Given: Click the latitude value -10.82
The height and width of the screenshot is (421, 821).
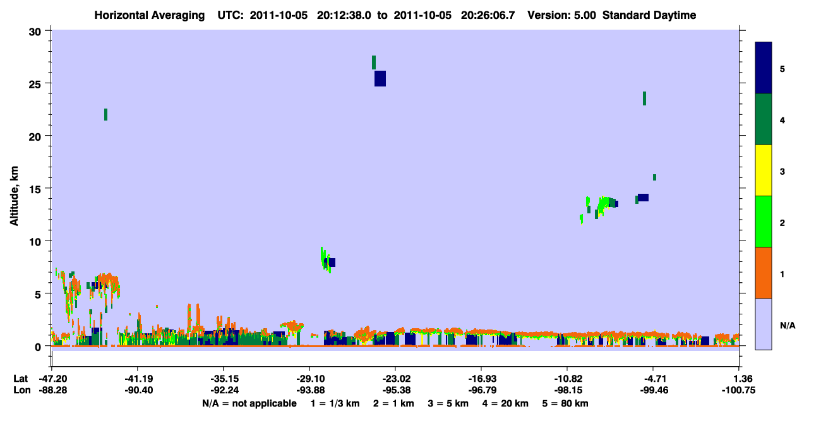Looking at the screenshot, I should pos(567,379).
